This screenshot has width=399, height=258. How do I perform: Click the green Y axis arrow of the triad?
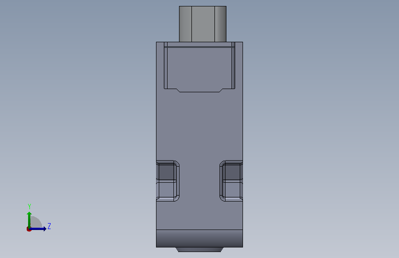click(29, 219)
